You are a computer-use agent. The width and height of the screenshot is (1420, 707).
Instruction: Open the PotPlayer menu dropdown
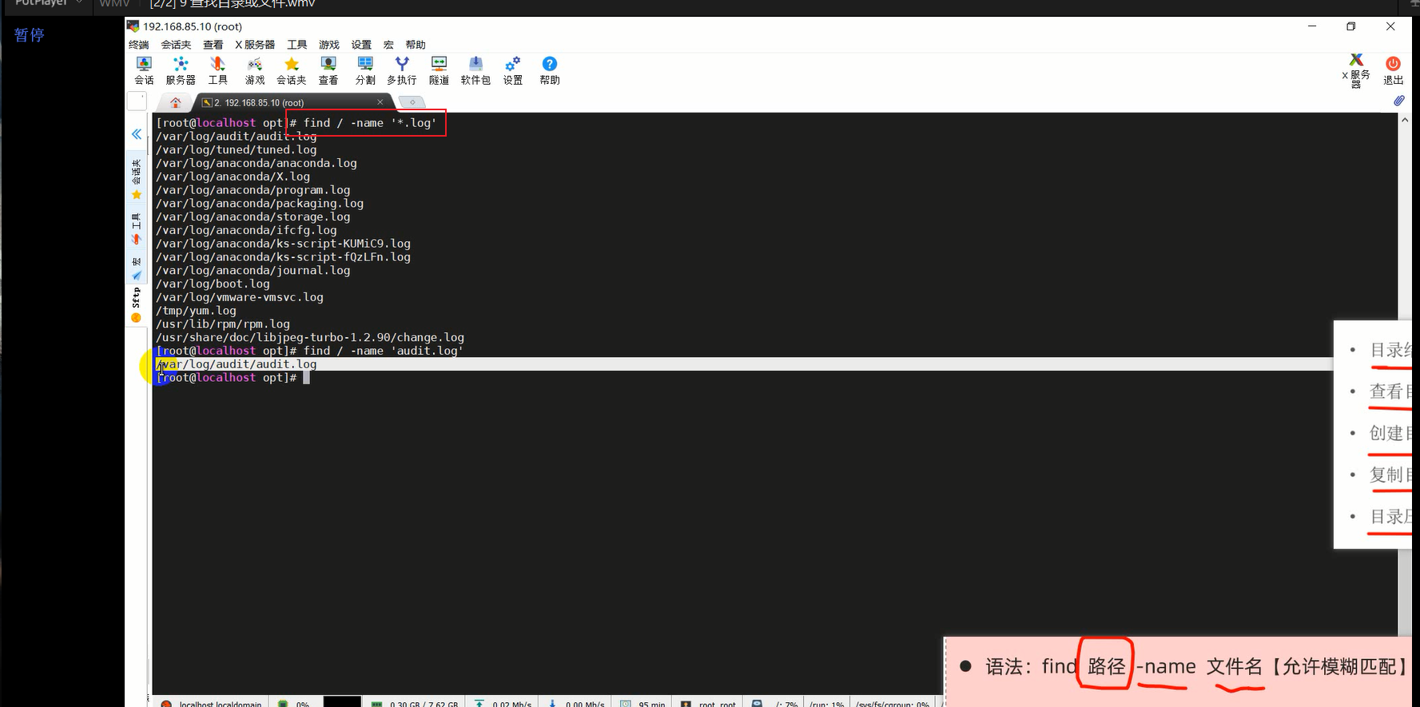(x=49, y=3)
